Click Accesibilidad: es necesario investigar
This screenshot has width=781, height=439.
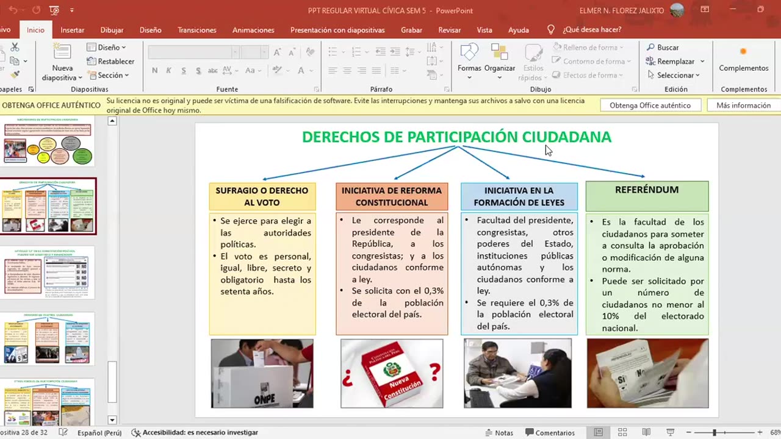[195, 433]
